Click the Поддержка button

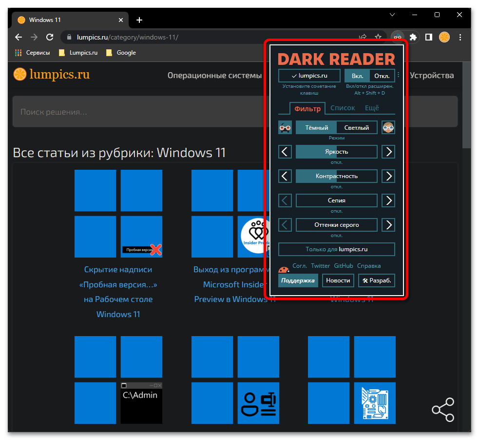(x=298, y=280)
